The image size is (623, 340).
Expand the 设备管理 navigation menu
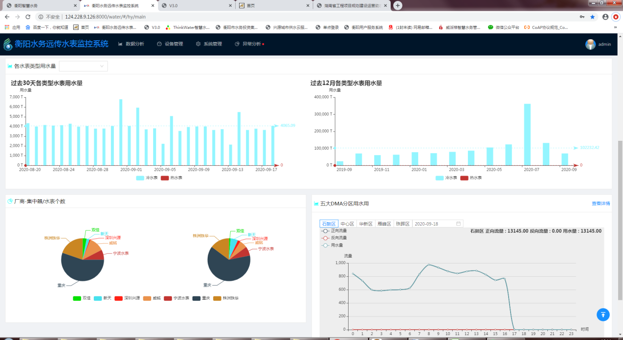tap(170, 44)
